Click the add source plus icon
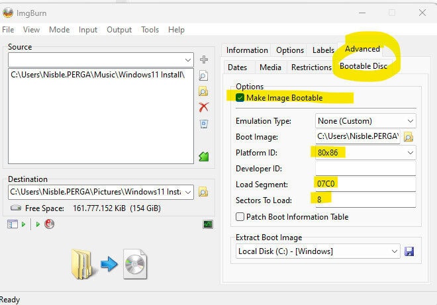 (x=204, y=60)
